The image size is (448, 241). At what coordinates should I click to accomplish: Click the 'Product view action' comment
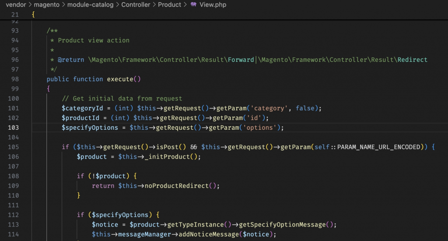point(94,40)
